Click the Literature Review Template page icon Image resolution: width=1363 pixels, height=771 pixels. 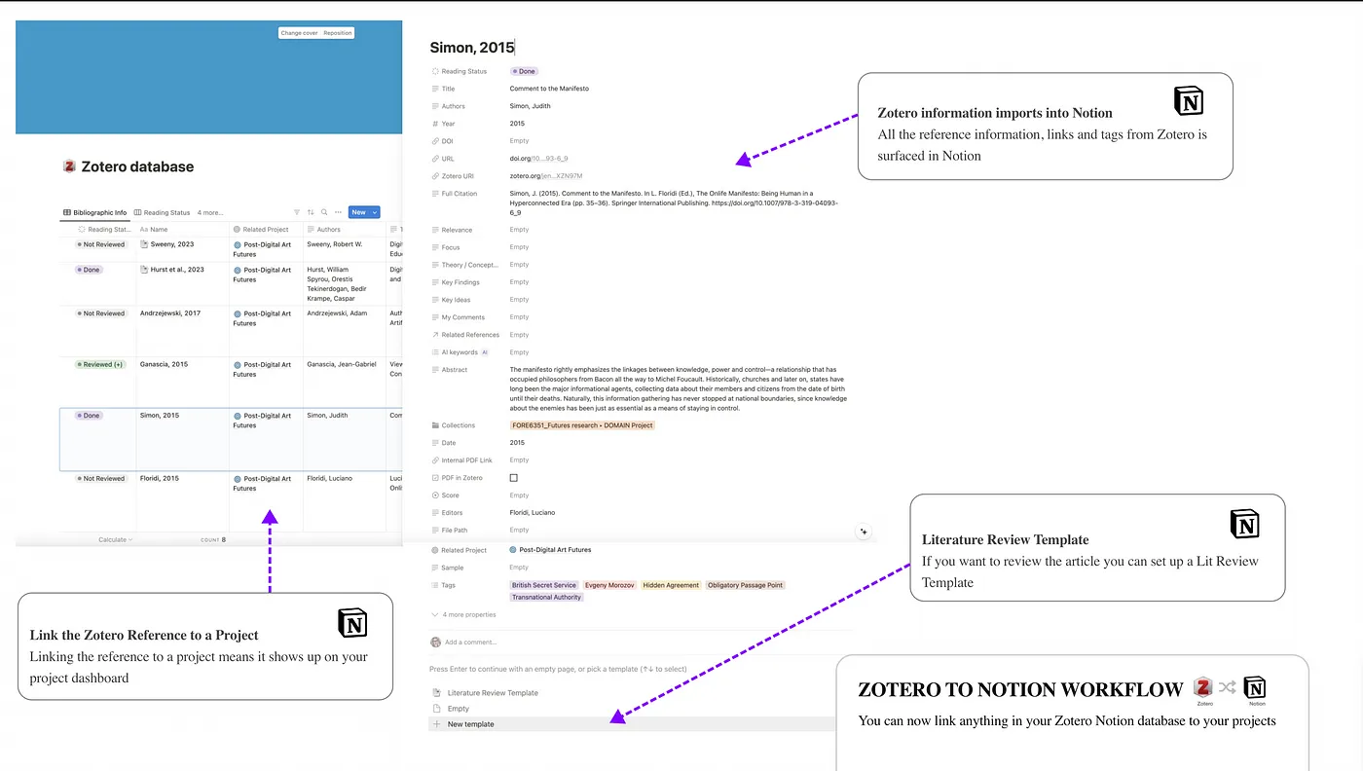(x=437, y=693)
